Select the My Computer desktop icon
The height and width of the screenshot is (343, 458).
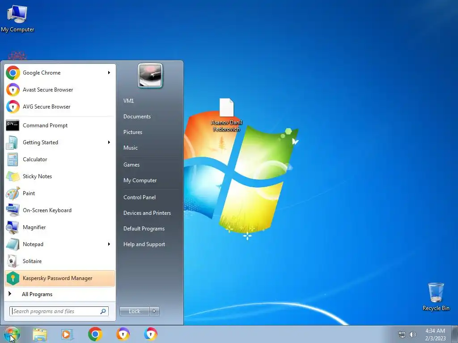coord(17,19)
